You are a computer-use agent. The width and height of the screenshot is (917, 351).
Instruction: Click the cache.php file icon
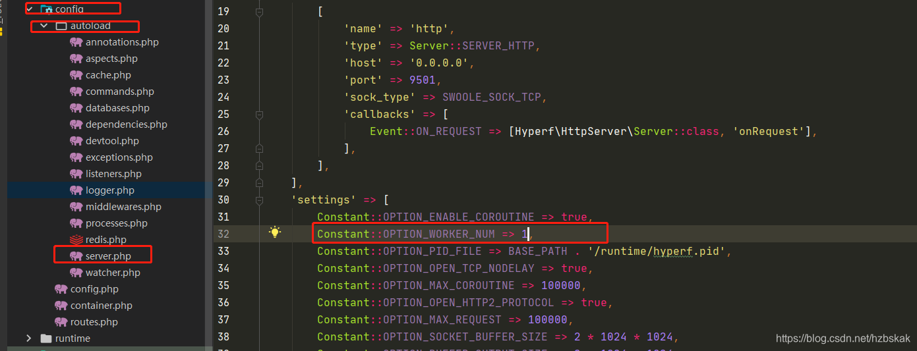[x=76, y=75]
